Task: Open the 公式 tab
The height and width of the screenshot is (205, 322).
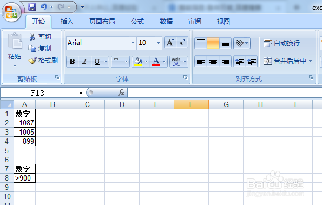Action: click(137, 21)
